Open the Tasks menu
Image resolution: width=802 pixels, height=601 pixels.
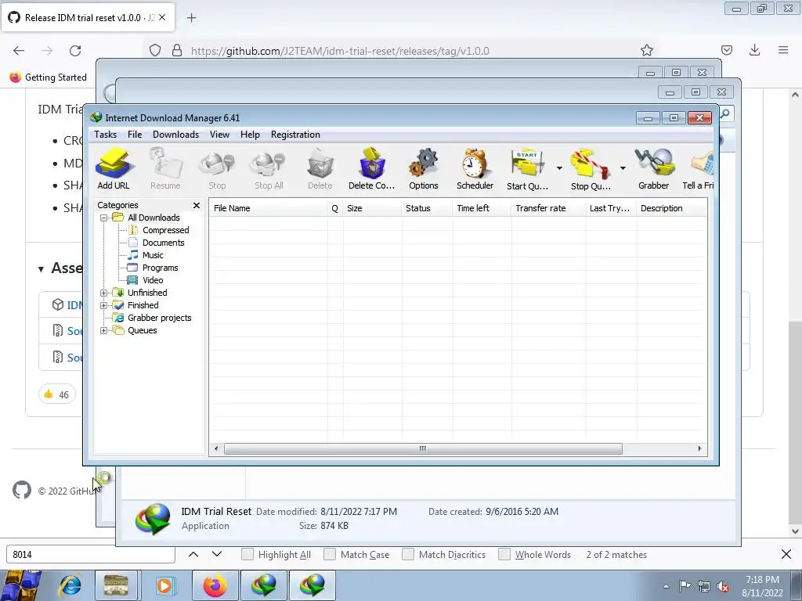[106, 135]
